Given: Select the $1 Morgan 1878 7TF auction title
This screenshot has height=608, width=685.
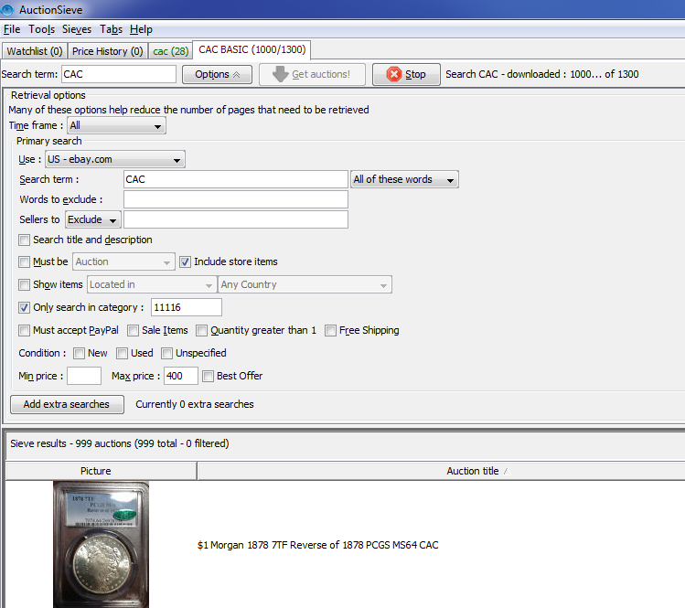Looking at the screenshot, I should tap(317, 545).
